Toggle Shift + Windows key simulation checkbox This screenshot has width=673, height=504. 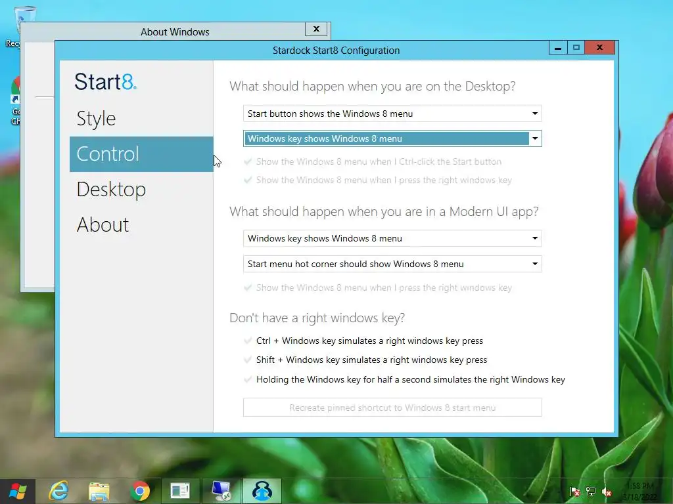tap(248, 360)
